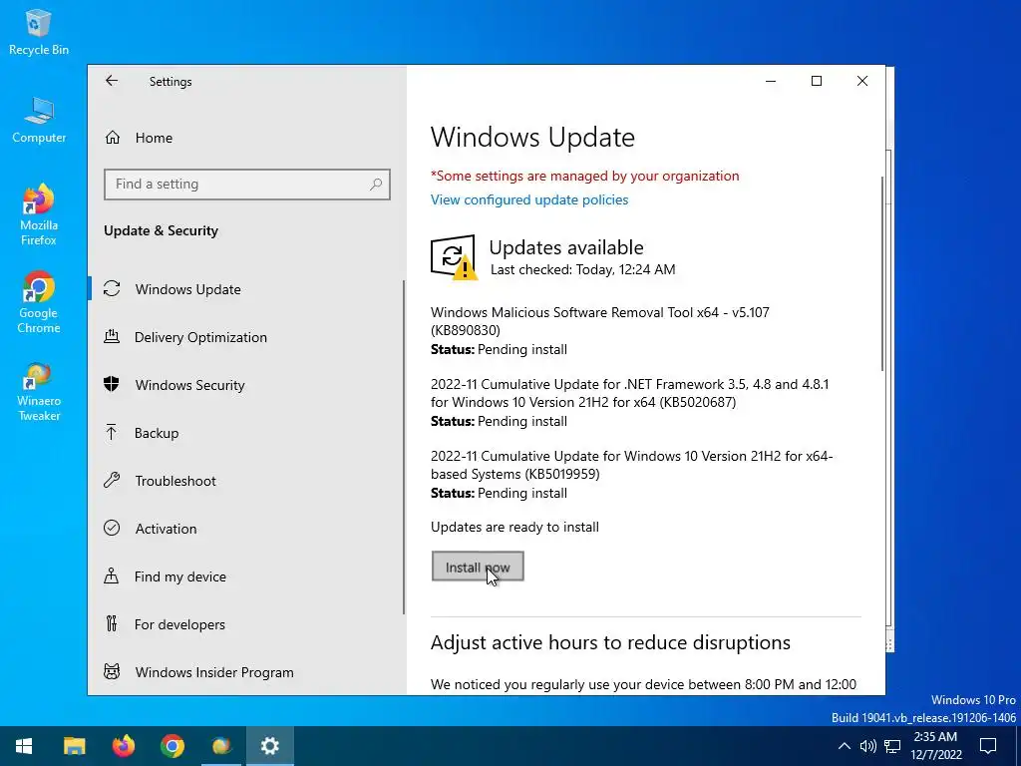Click the Find my device icon
This screenshot has width=1021, height=766.
112,575
